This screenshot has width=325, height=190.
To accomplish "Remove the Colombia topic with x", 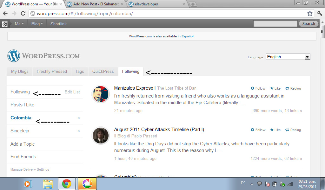I will (x=79, y=118).
